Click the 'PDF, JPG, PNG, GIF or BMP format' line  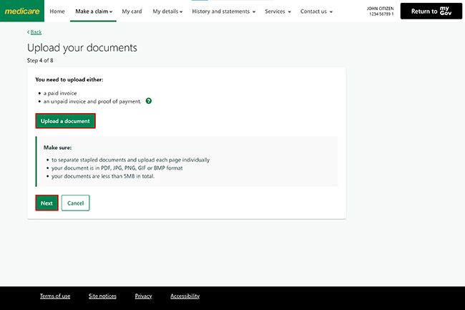pos(117,168)
